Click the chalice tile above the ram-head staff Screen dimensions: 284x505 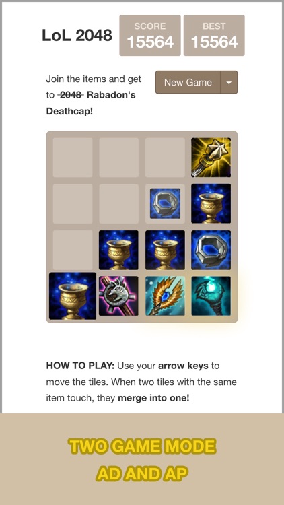pos(118,250)
